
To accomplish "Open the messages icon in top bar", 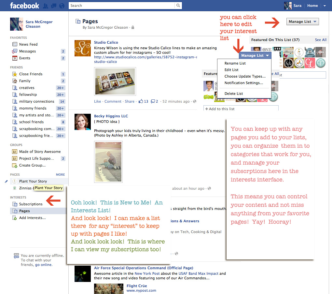I will pyautogui.click(x=53, y=6).
